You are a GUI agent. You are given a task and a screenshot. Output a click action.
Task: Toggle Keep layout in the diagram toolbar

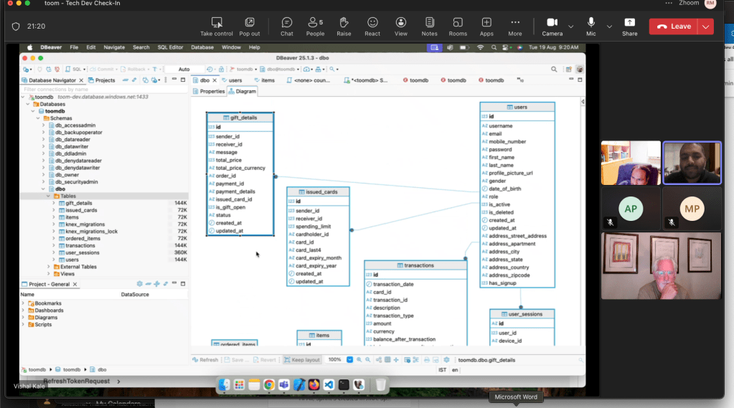click(302, 360)
